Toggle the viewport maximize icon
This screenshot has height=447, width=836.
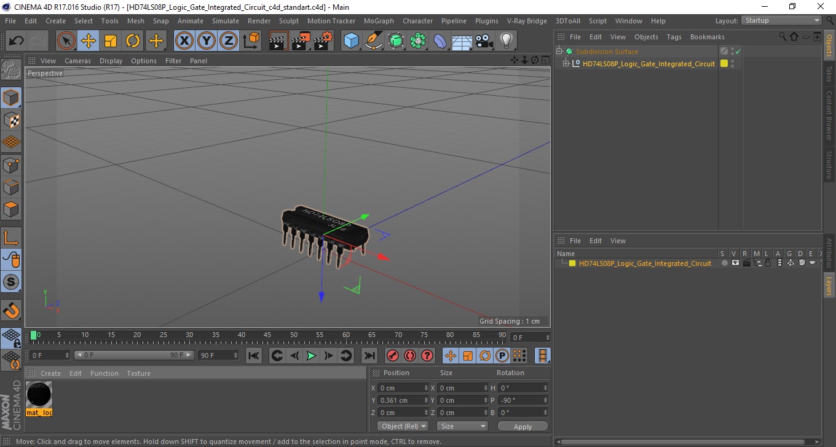tap(545, 60)
